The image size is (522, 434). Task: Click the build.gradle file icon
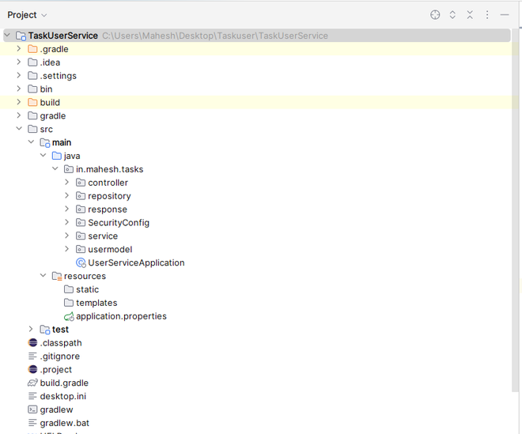pyautogui.click(x=32, y=383)
